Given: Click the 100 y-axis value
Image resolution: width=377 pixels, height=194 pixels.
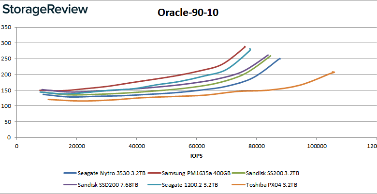Looking at the screenshot, I should [x=6, y=106].
